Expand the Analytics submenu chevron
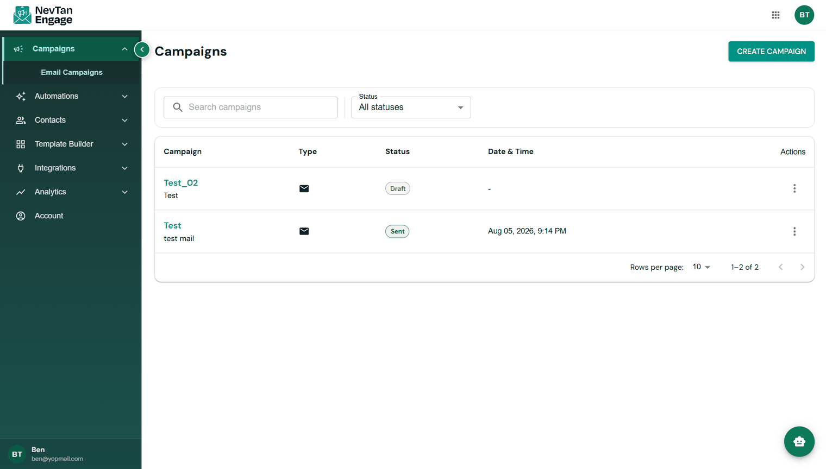Viewport: 826px width, 469px height. 124,192
